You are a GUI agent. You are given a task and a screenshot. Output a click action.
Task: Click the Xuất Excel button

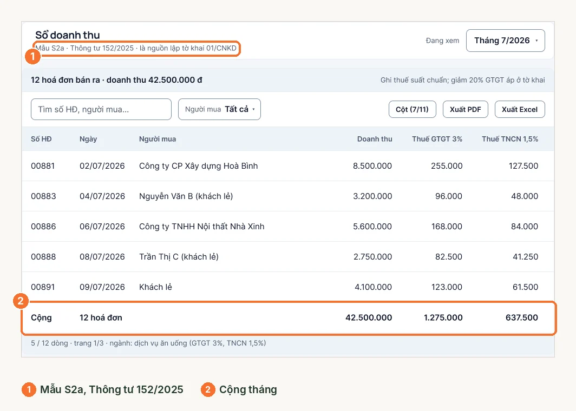coord(520,109)
